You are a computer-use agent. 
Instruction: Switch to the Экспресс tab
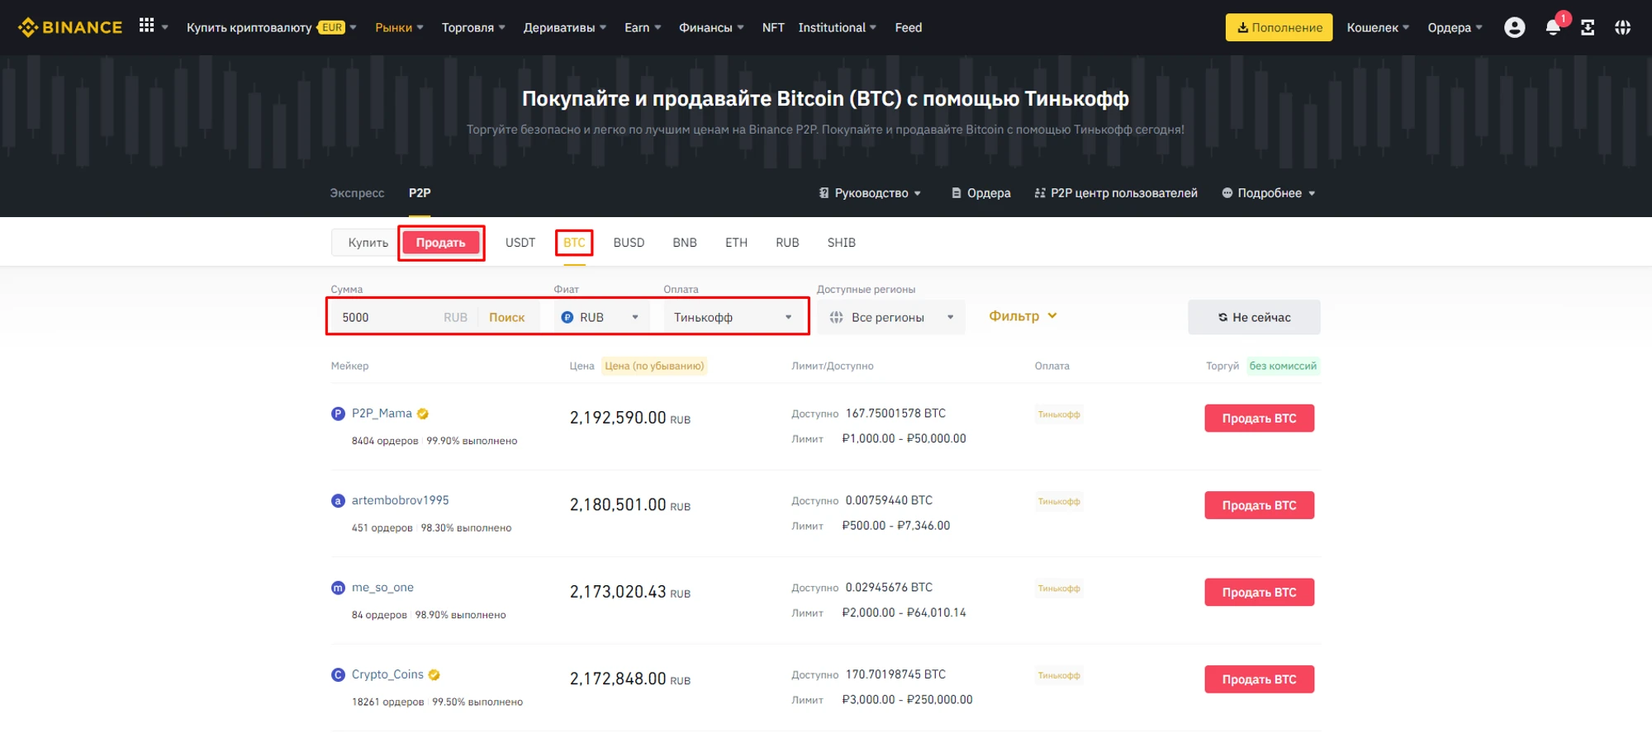pyautogui.click(x=357, y=193)
